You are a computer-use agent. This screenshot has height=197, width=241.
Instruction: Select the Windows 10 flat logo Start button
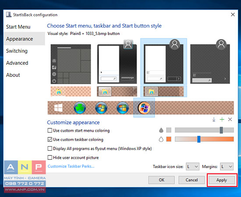[58, 108]
